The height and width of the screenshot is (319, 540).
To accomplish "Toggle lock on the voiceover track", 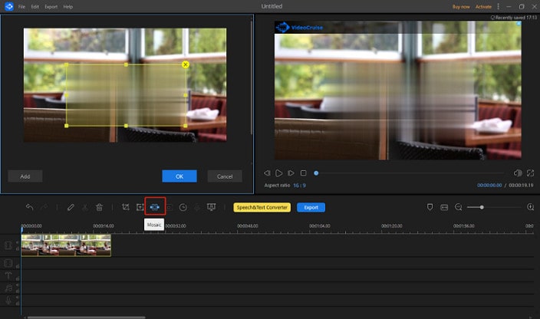I will coord(17,303).
